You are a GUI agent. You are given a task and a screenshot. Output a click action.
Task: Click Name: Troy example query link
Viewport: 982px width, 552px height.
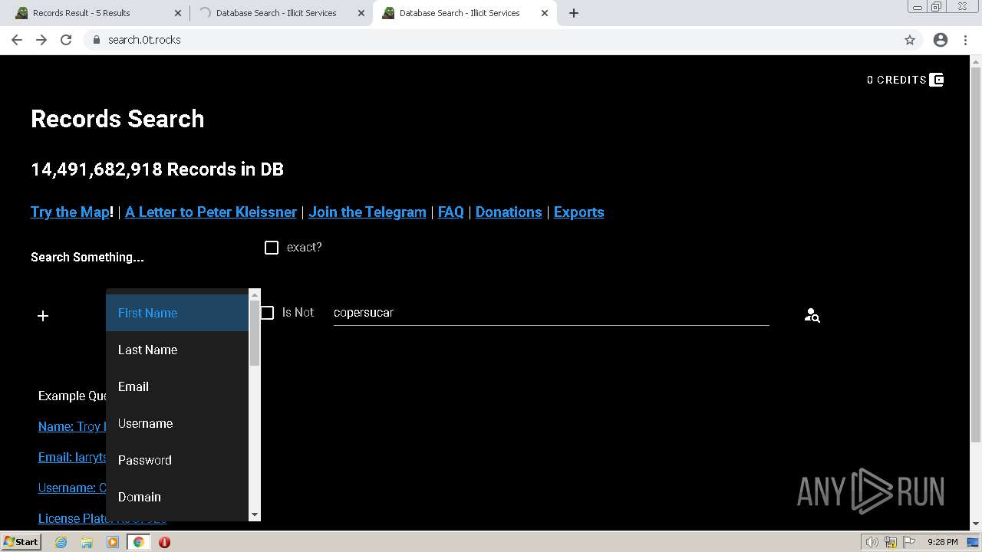(71, 426)
